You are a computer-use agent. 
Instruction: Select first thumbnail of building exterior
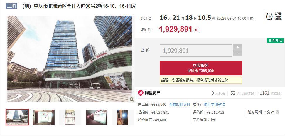click(x=17, y=117)
